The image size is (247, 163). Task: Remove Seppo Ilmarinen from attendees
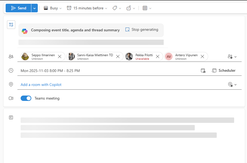pyautogui.click(x=60, y=56)
